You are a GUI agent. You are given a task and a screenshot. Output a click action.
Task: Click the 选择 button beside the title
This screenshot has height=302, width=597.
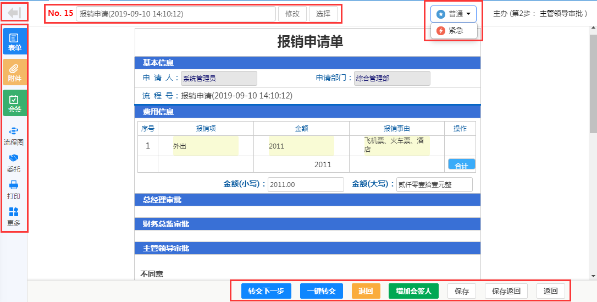point(323,14)
